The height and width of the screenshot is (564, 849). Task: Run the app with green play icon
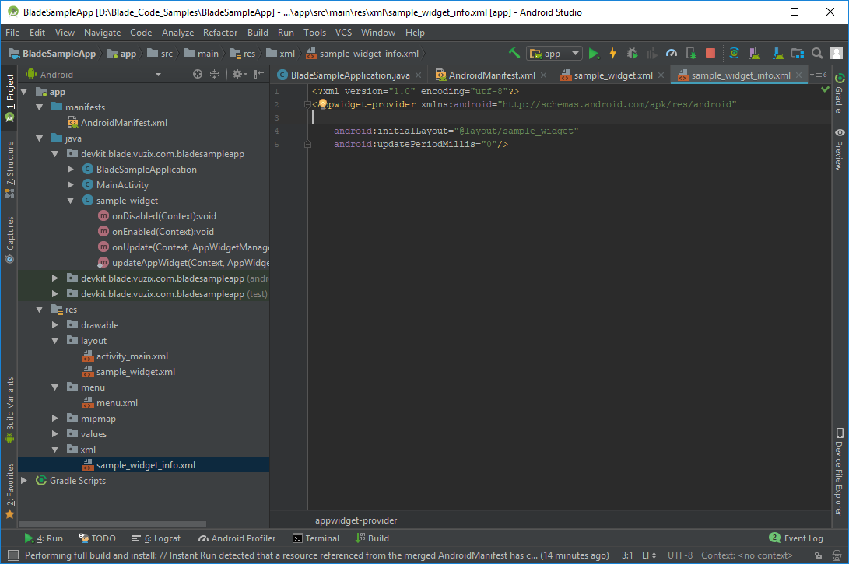click(594, 53)
